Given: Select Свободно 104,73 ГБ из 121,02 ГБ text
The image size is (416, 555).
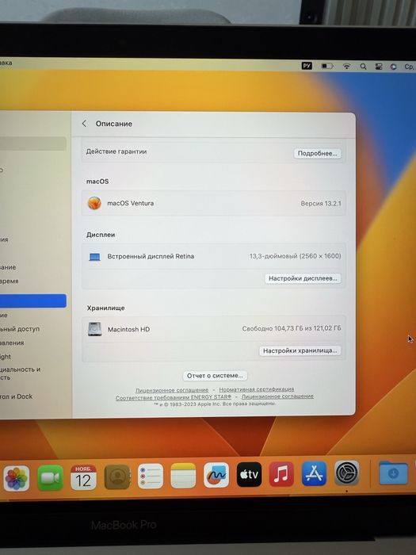Looking at the screenshot, I should [292, 328].
